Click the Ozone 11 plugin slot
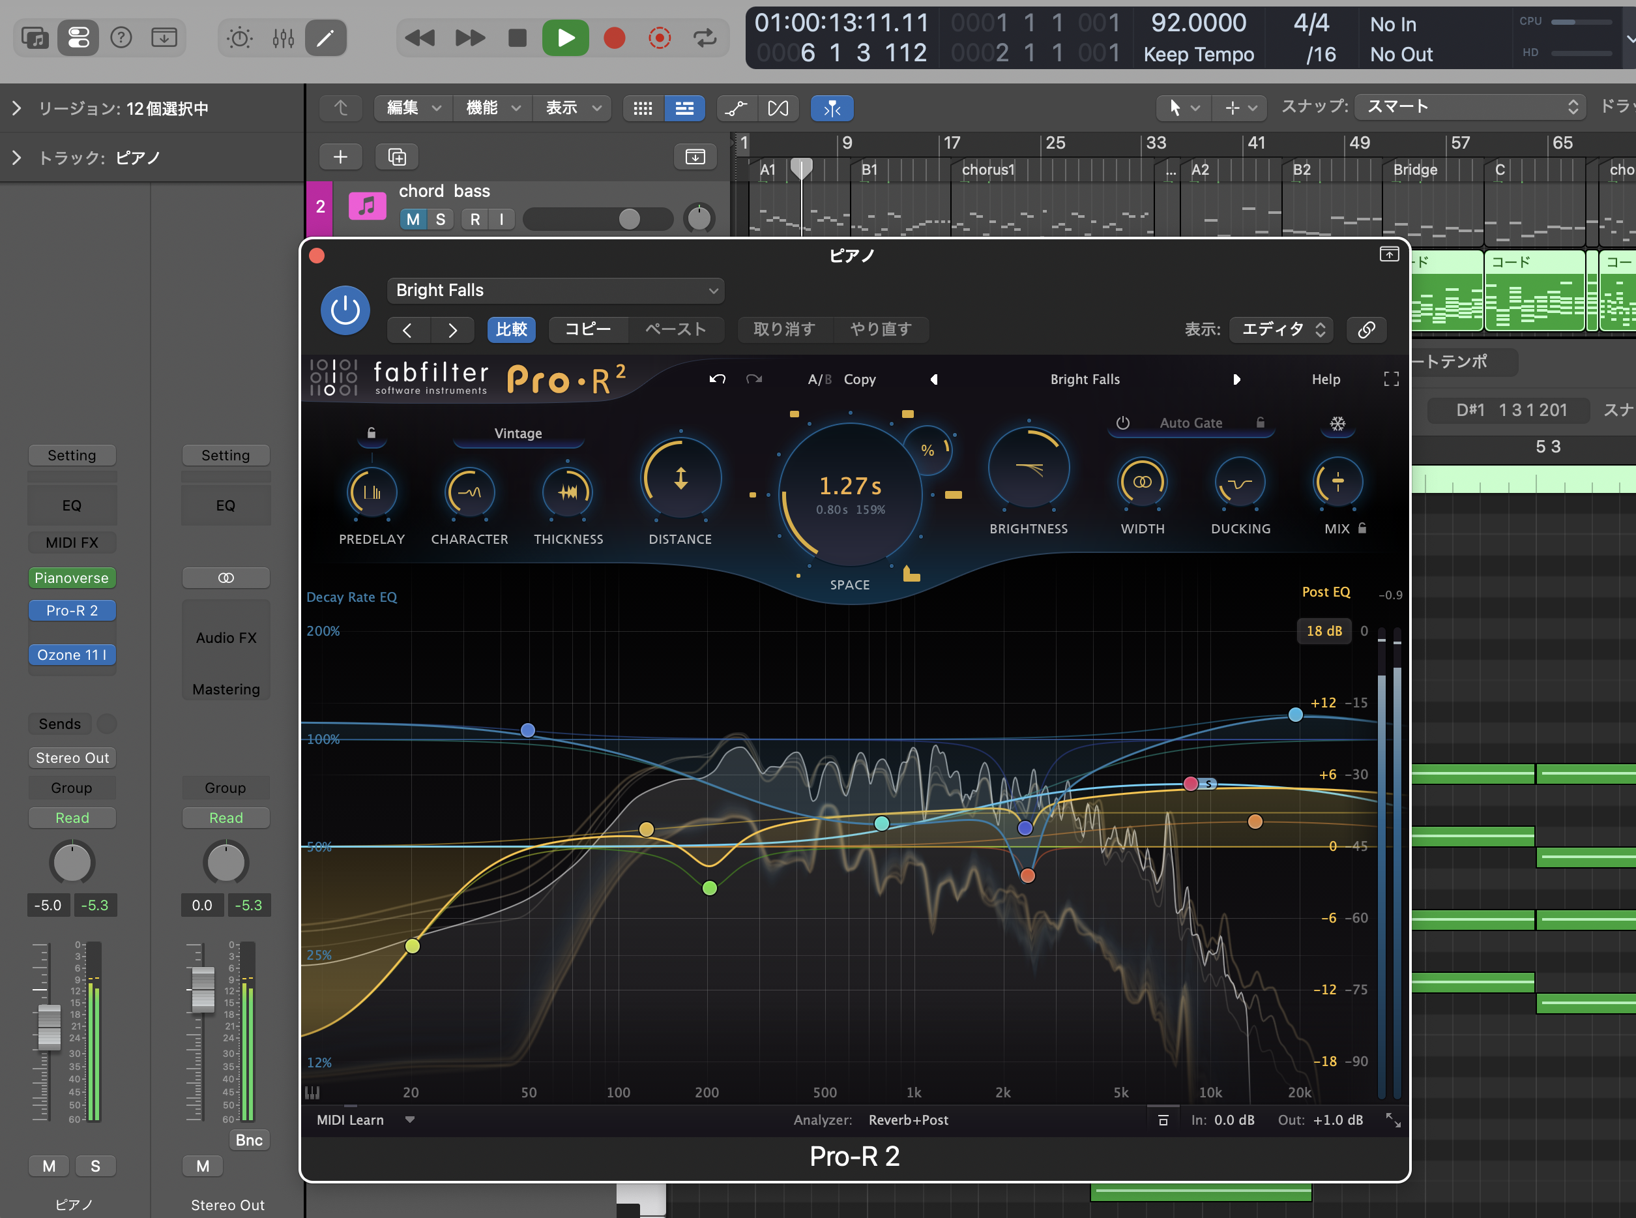Screen dimensions: 1636x1218 pyautogui.click(x=72, y=655)
